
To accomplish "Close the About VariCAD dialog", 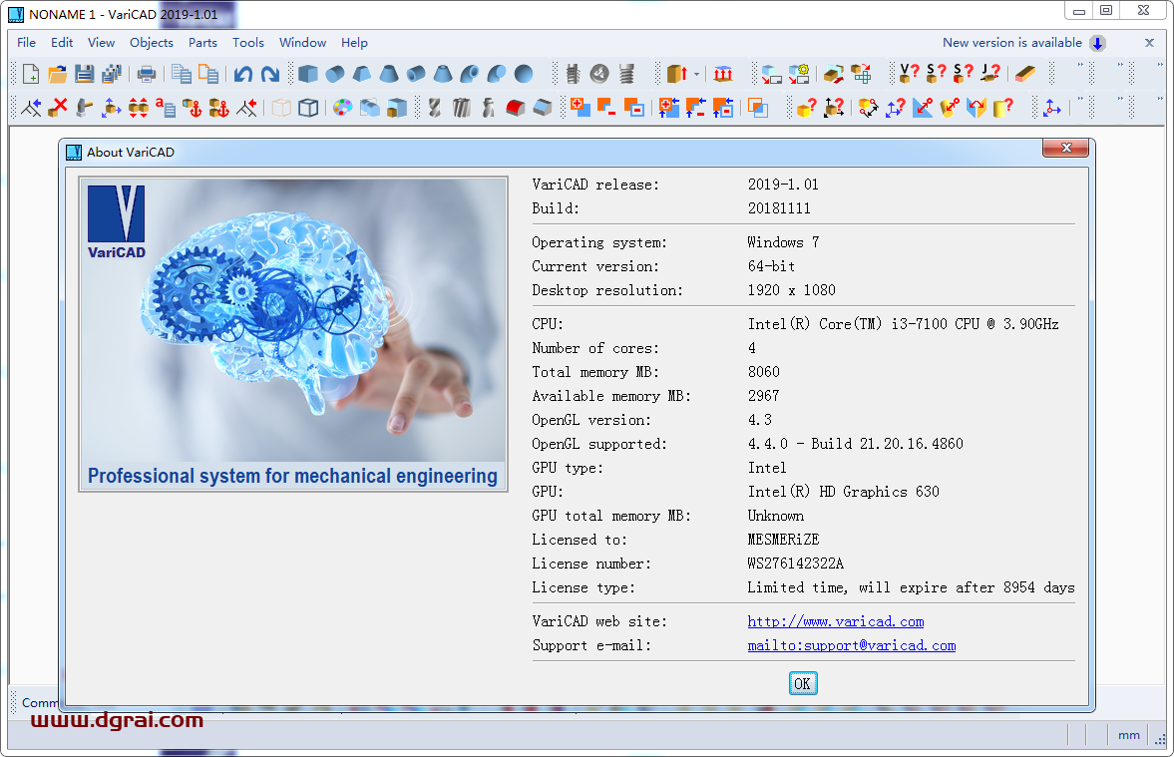I will (x=1066, y=149).
